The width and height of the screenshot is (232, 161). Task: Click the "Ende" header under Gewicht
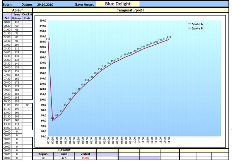[64, 154]
